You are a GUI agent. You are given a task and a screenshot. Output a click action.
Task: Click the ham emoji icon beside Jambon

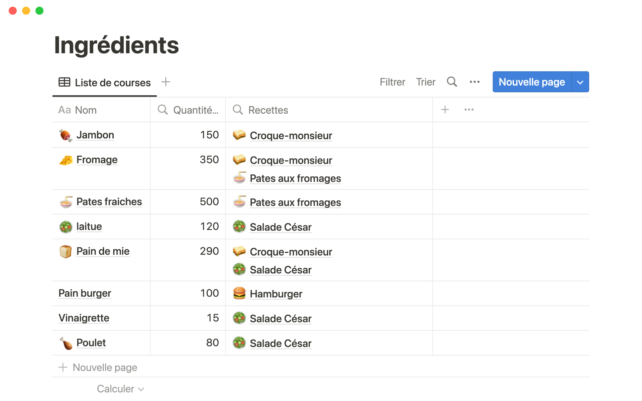point(66,135)
